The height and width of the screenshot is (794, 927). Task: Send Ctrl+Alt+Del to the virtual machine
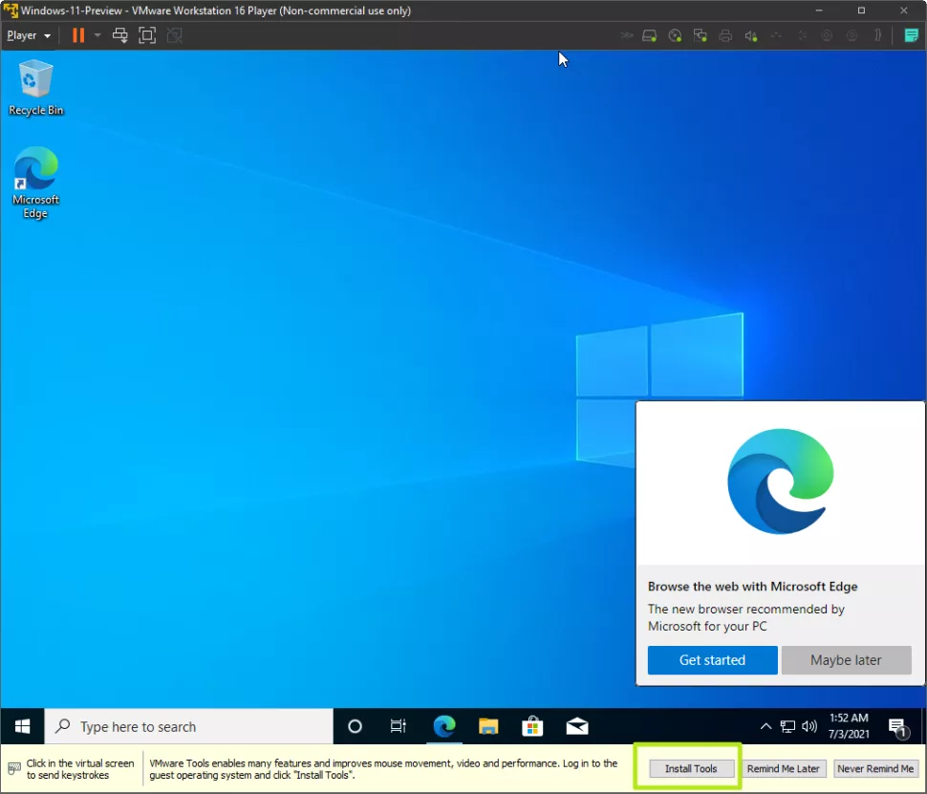(x=120, y=35)
